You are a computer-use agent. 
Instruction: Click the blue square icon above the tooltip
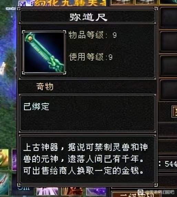click(23, 3)
